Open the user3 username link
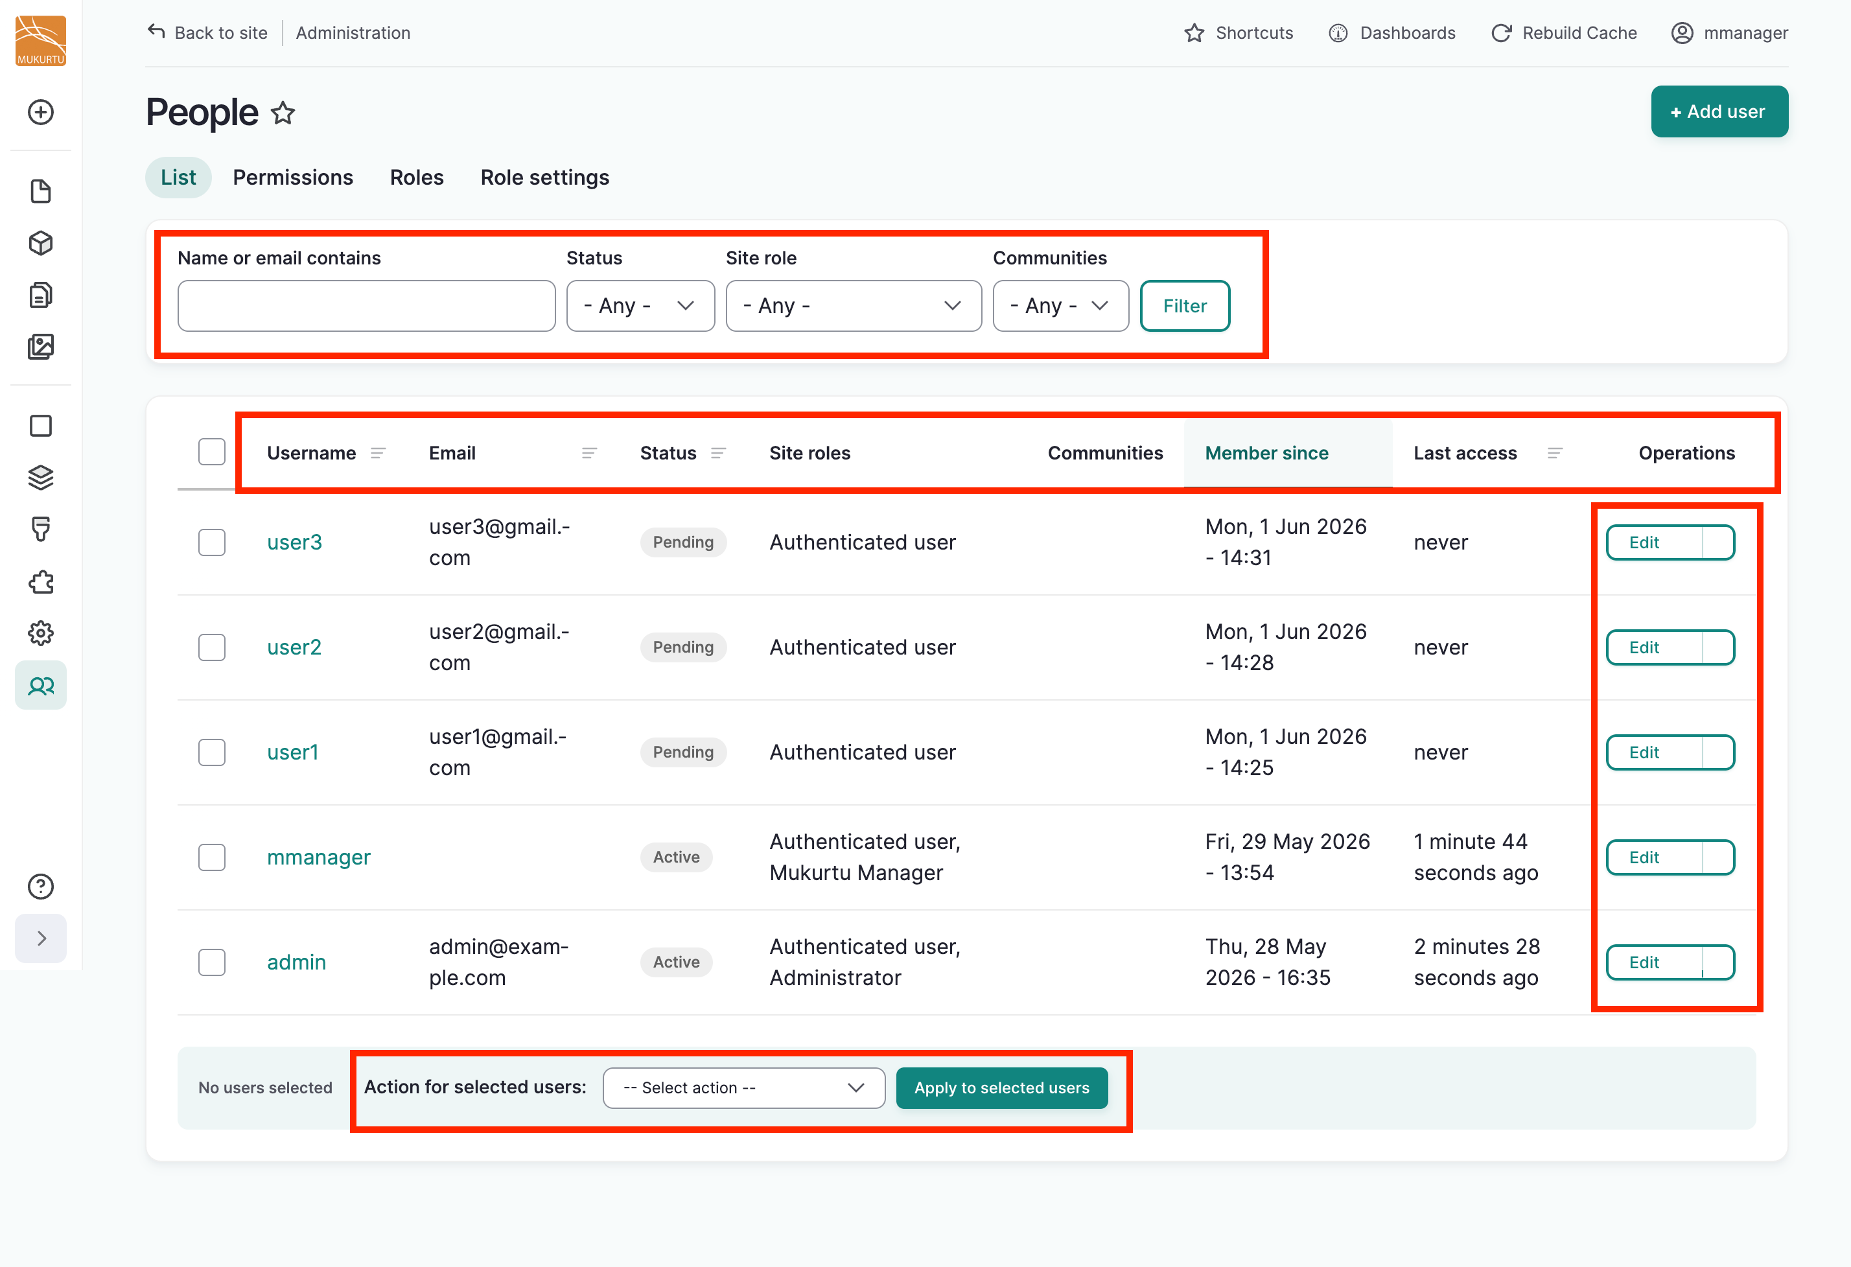Image resolution: width=1851 pixels, height=1267 pixels. [294, 542]
